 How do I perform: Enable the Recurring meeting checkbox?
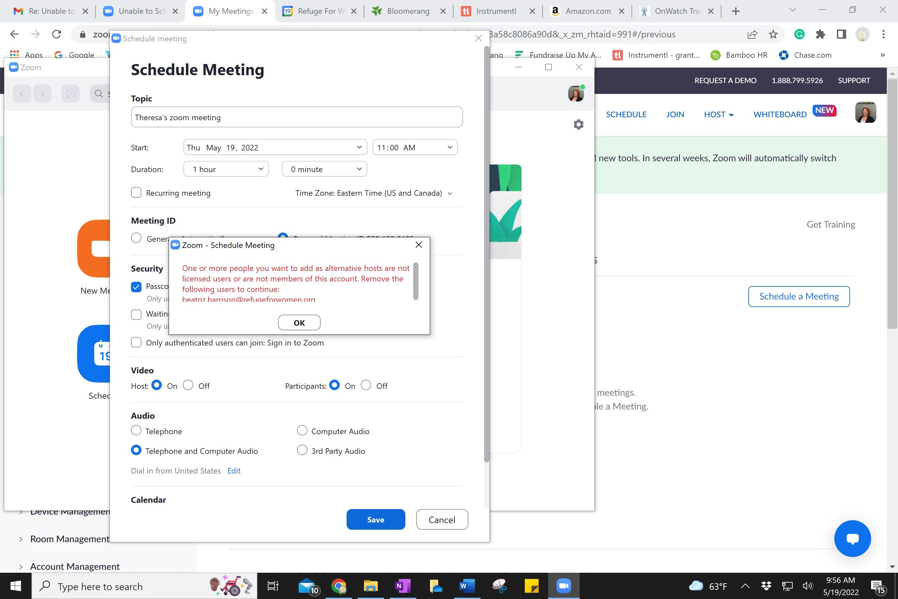(136, 192)
